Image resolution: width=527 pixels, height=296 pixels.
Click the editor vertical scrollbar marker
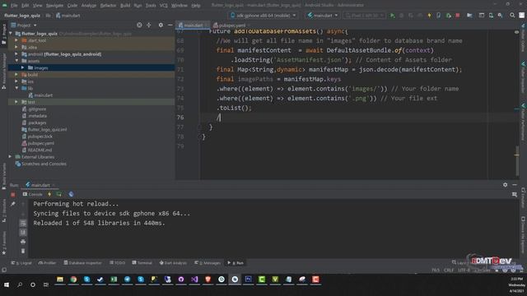(x=517, y=155)
